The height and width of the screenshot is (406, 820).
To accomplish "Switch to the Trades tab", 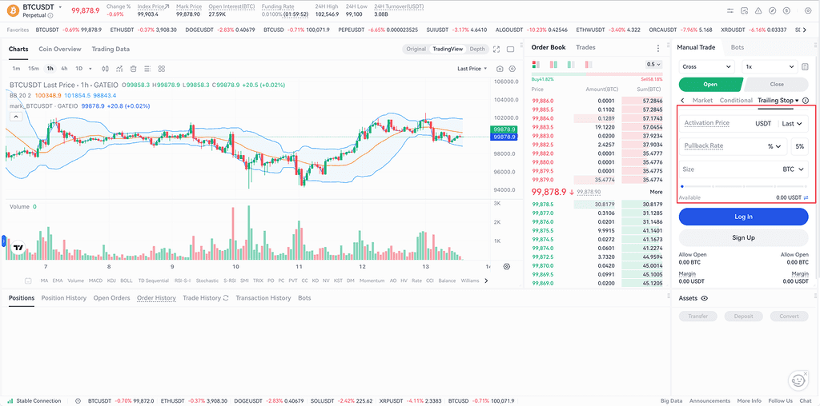I will [585, 48].
